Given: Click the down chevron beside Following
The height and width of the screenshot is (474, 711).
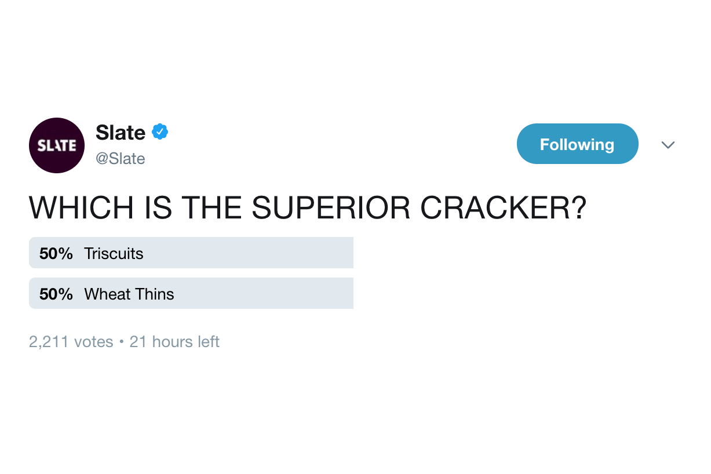Looking at the screenshot, I should click(x=668, y=145).
